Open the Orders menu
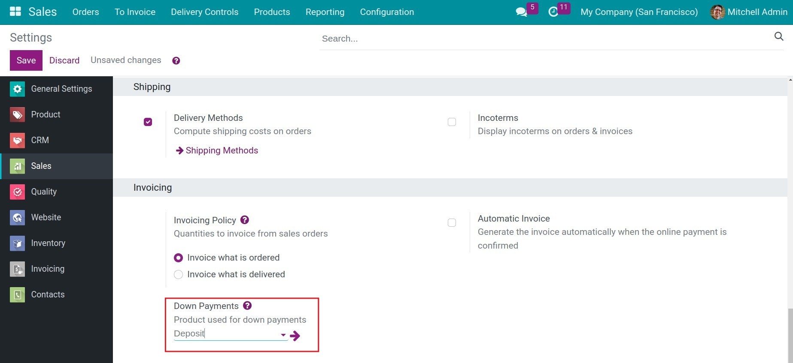Viewport: 793px width, 363px height. click(x=86, y=12)
